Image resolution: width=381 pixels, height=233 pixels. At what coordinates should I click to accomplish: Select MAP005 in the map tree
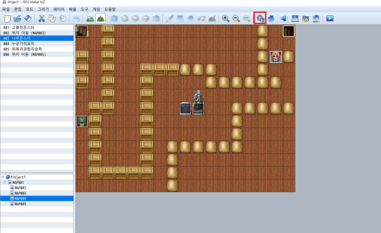21,204
